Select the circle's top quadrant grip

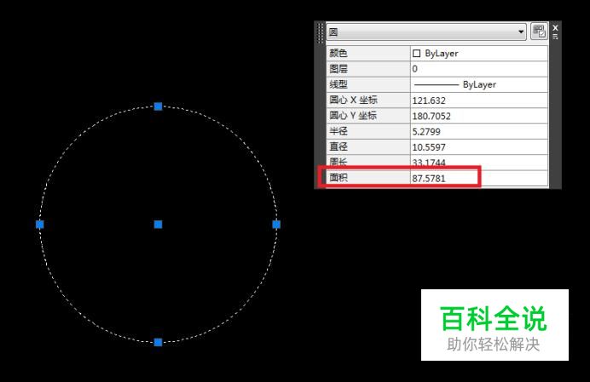tap(158, 106)
